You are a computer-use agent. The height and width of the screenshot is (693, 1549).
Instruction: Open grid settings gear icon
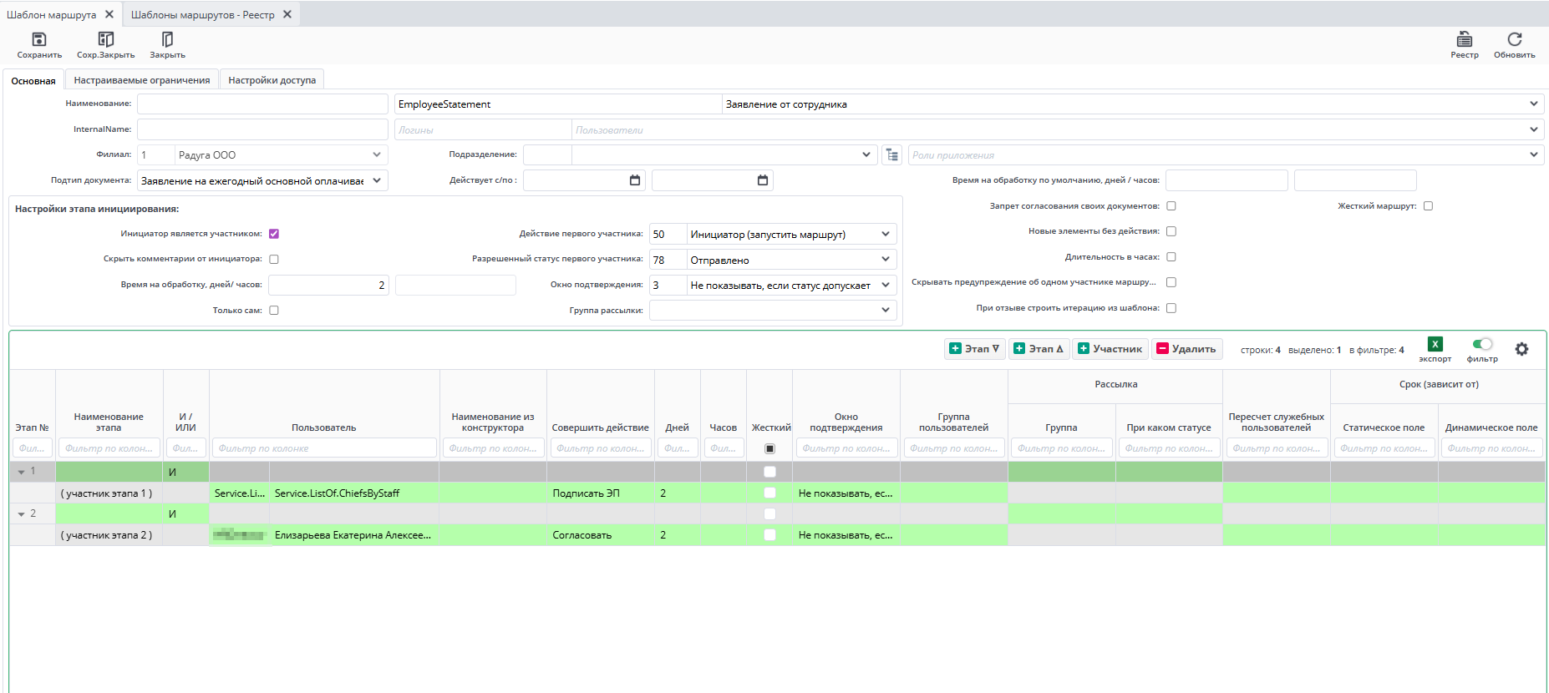pos(1521,349)
